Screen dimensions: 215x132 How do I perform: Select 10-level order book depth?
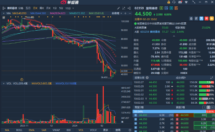tap(212, 107)
